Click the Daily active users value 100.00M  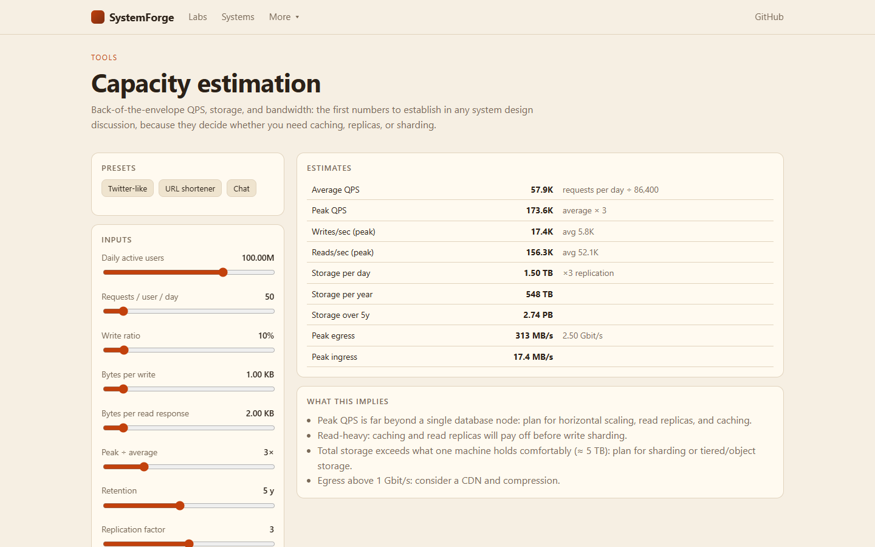coord(258,258)
